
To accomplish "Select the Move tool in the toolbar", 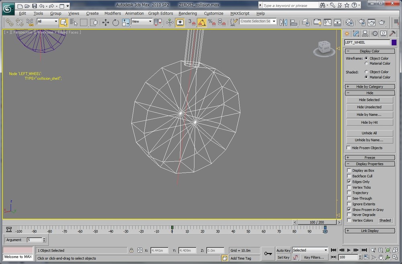I will (106, 23).
